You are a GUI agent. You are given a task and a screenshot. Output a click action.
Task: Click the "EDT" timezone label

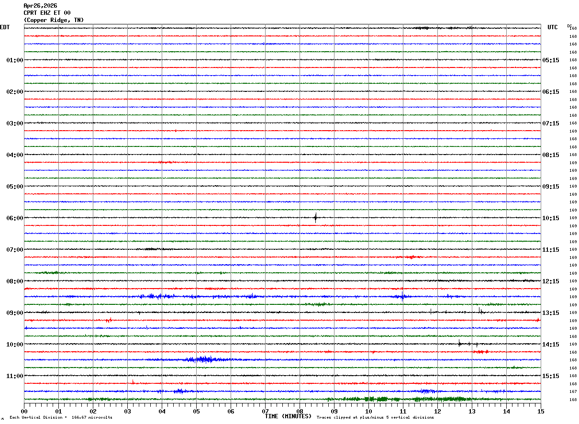[5, 27]
